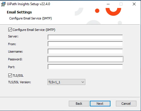
Task: Select the From address field
Action: 85,44
